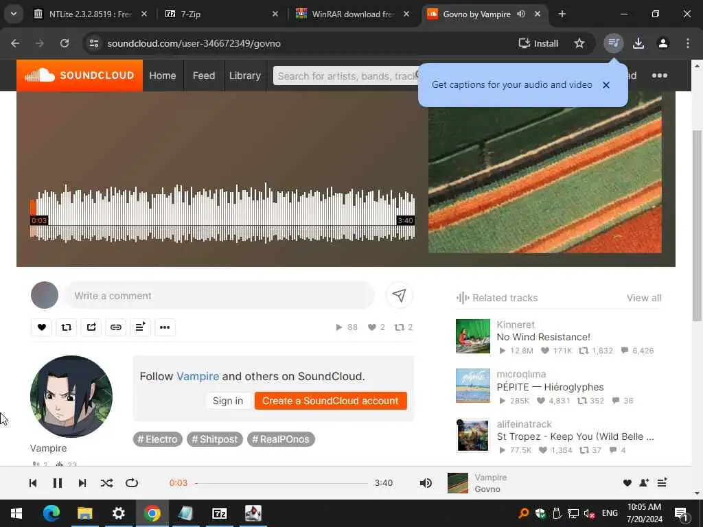703x527 pixels.
Task: Bookmark this page with the star
Action: tap(579, 43)
